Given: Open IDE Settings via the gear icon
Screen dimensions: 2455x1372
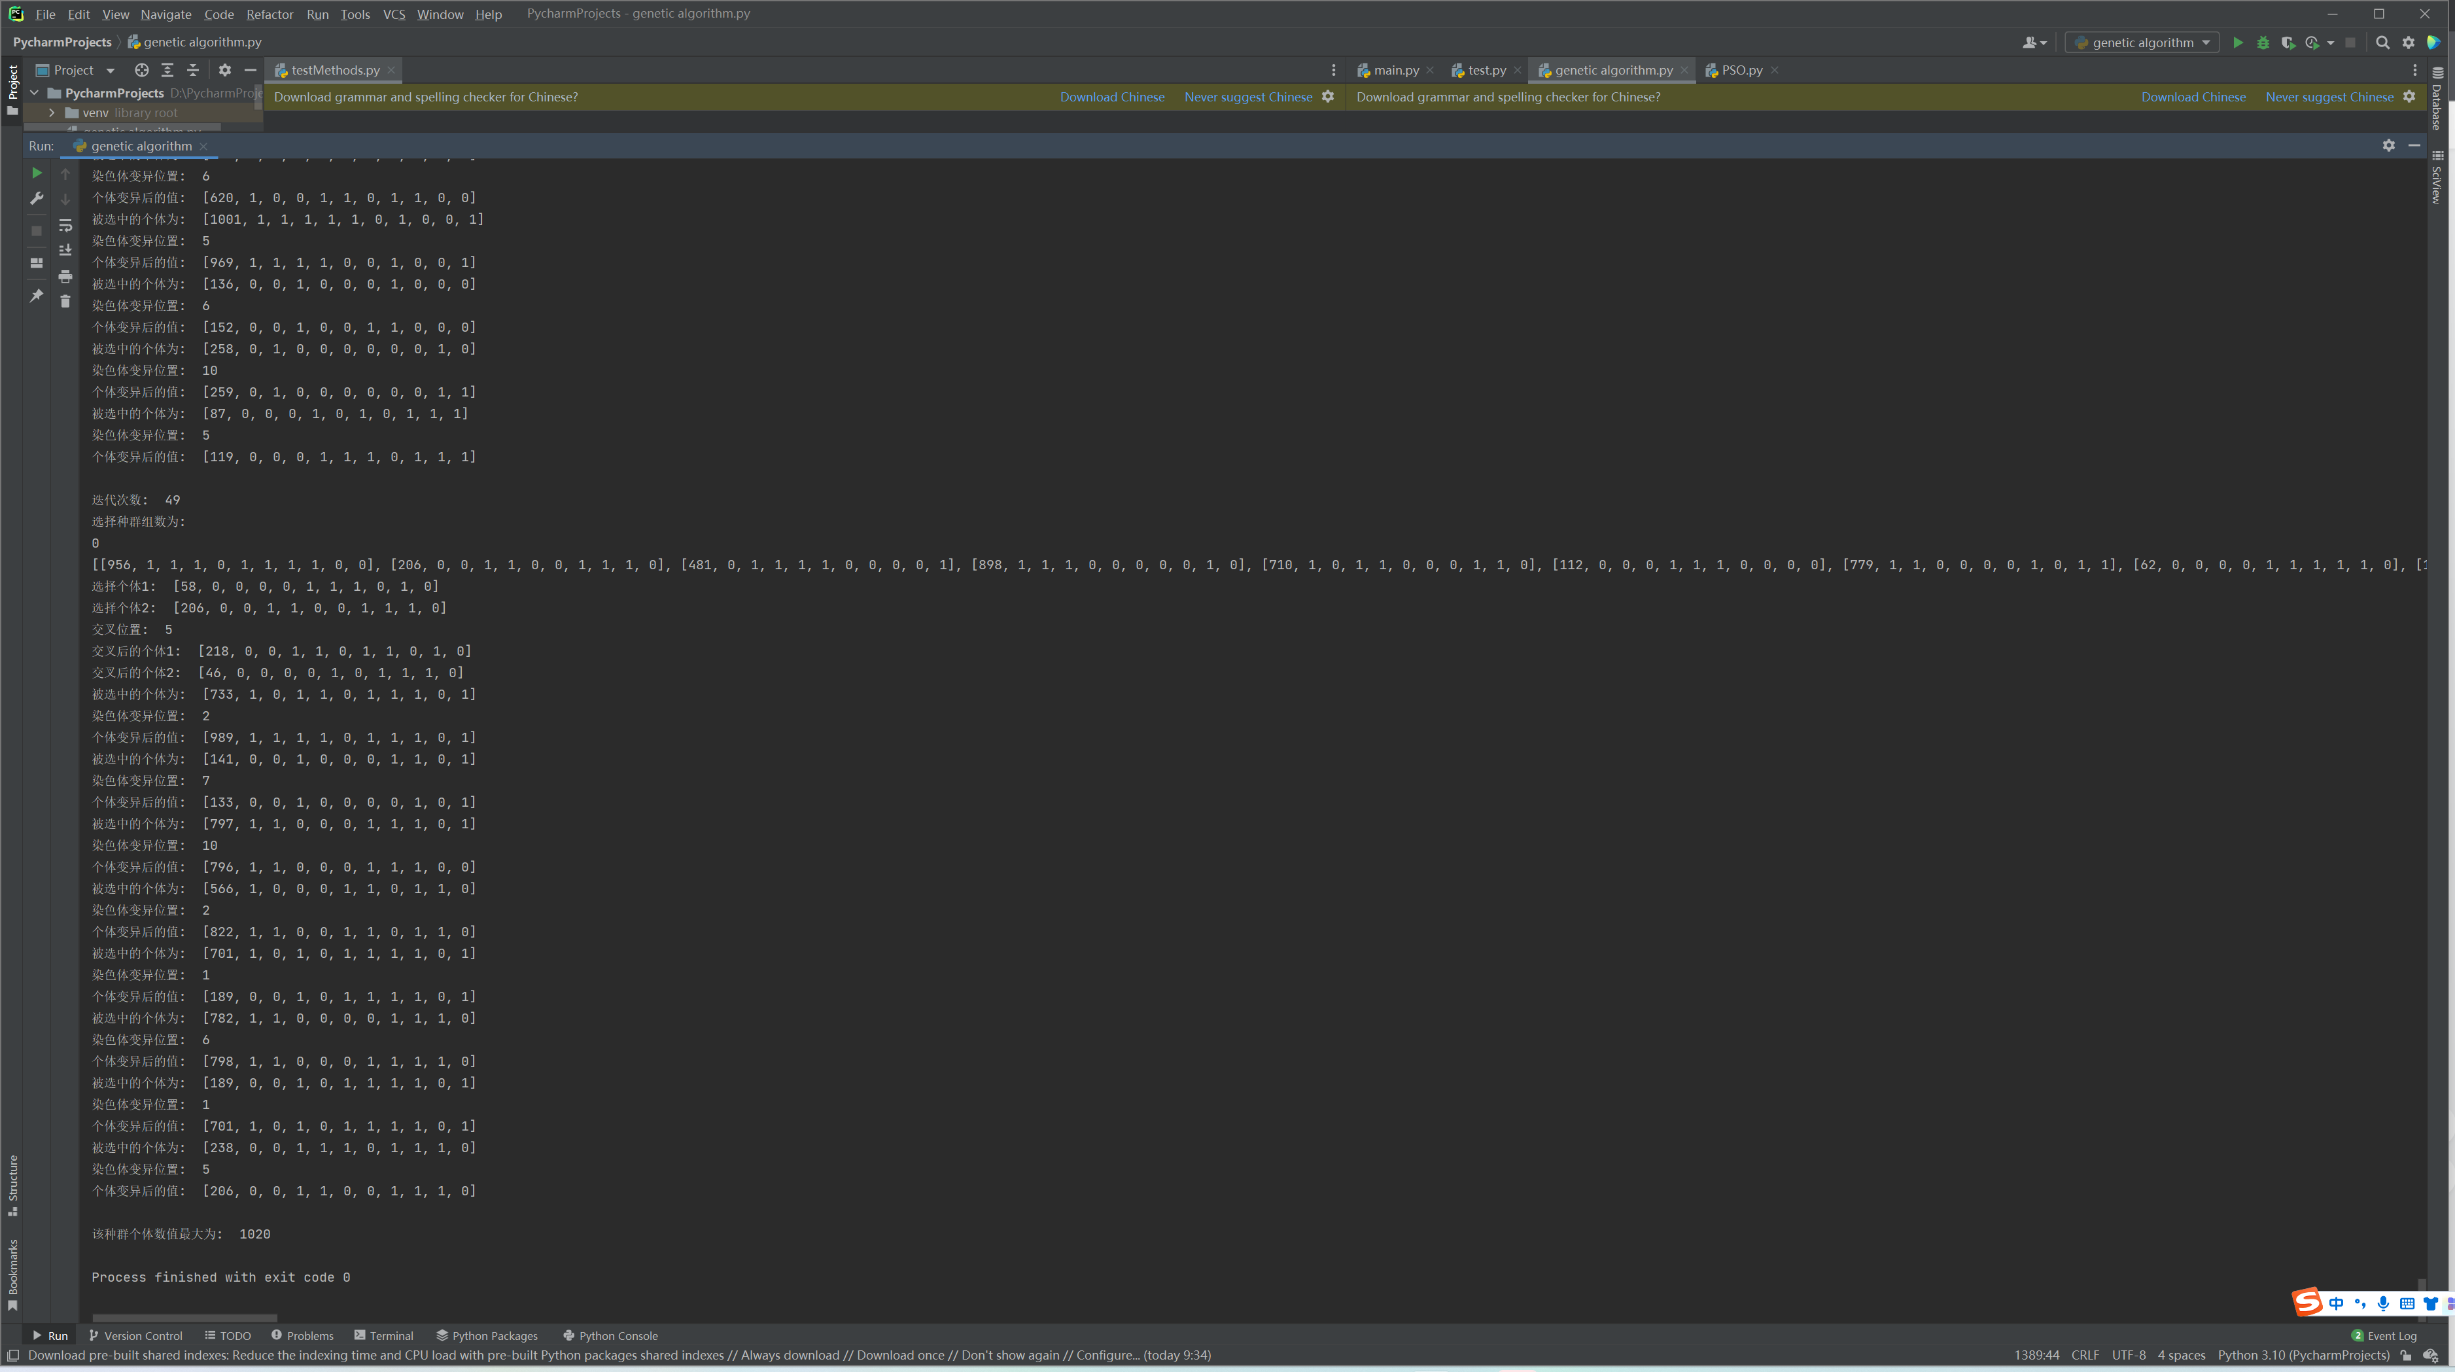Looking at the screenshot, I should pos(2409,43).
